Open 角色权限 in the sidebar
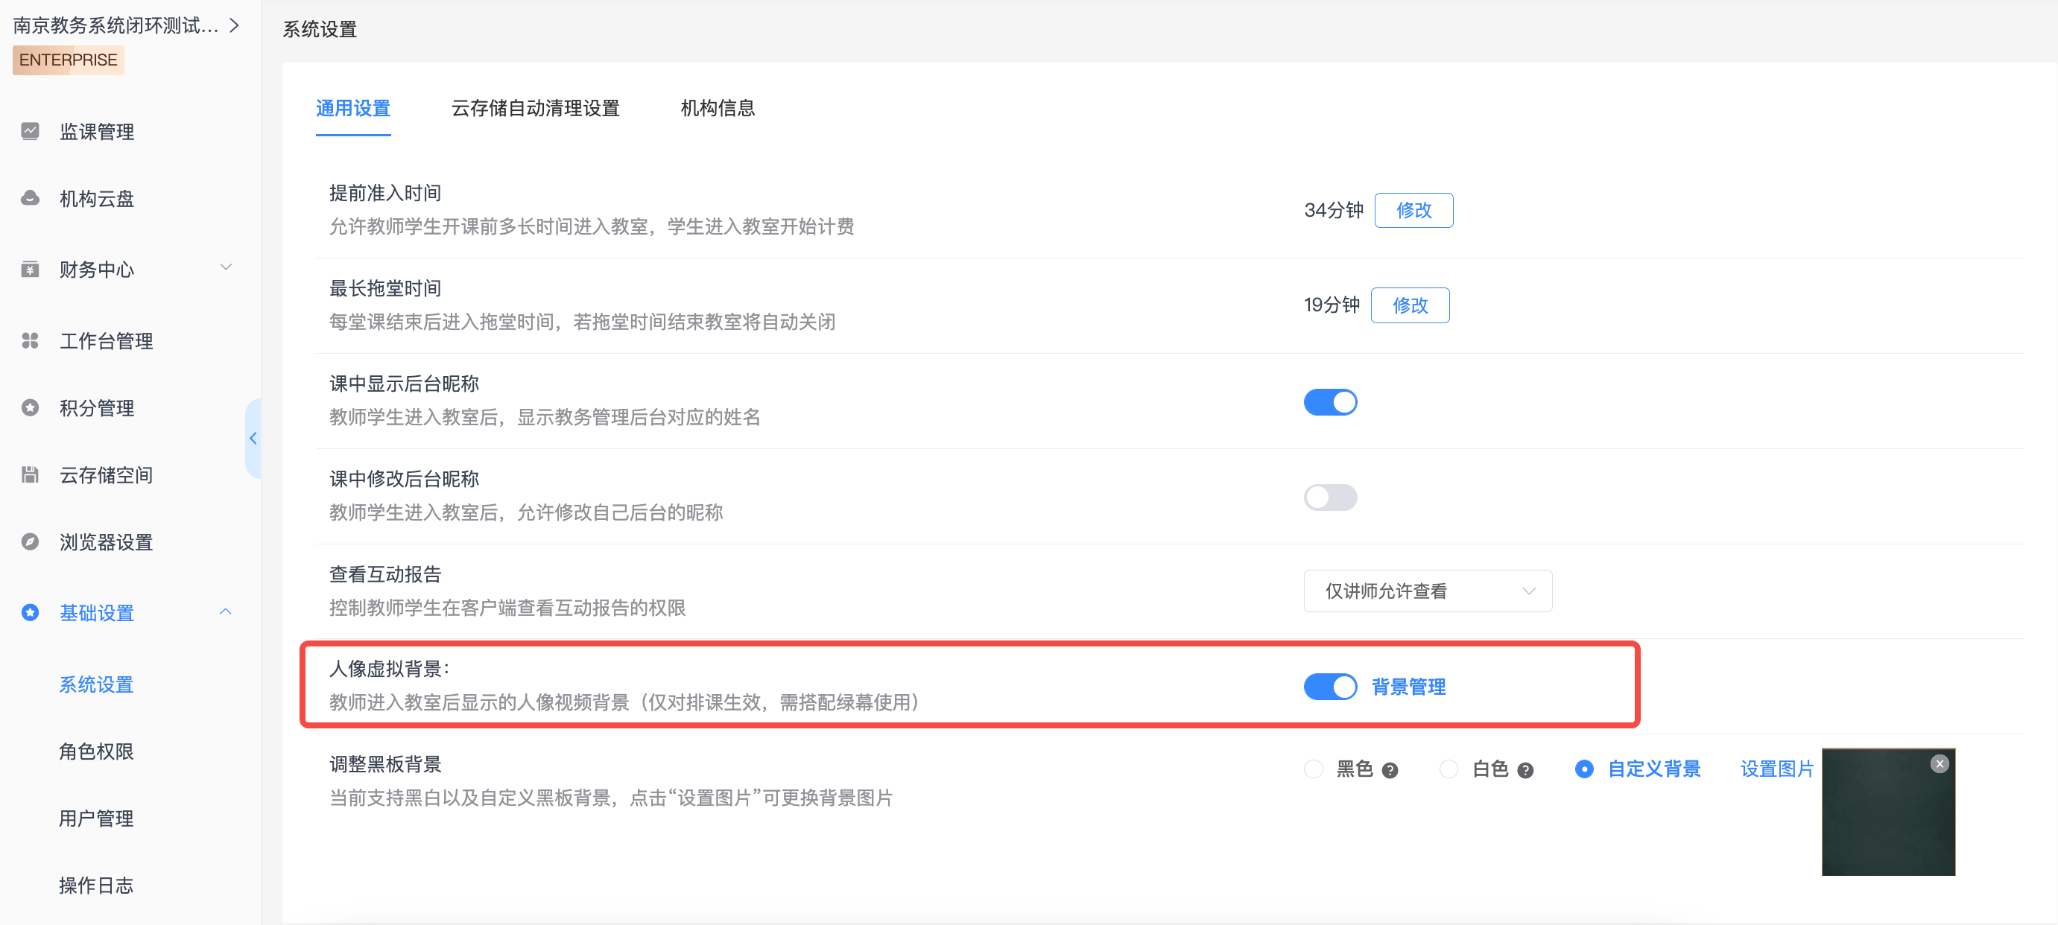This screenshot has width=2058, height=925. point(97,751)
